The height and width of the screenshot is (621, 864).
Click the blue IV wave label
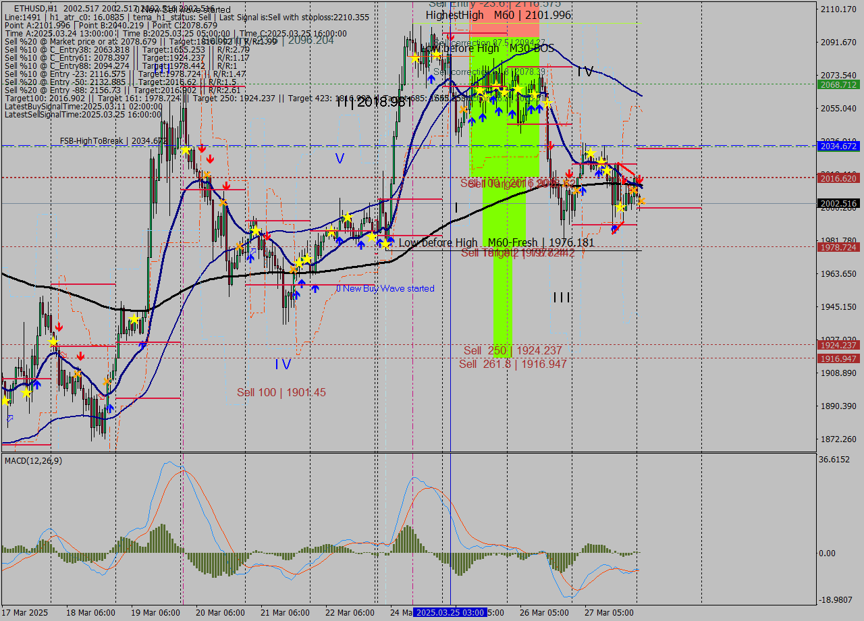[x=282, y=364]
